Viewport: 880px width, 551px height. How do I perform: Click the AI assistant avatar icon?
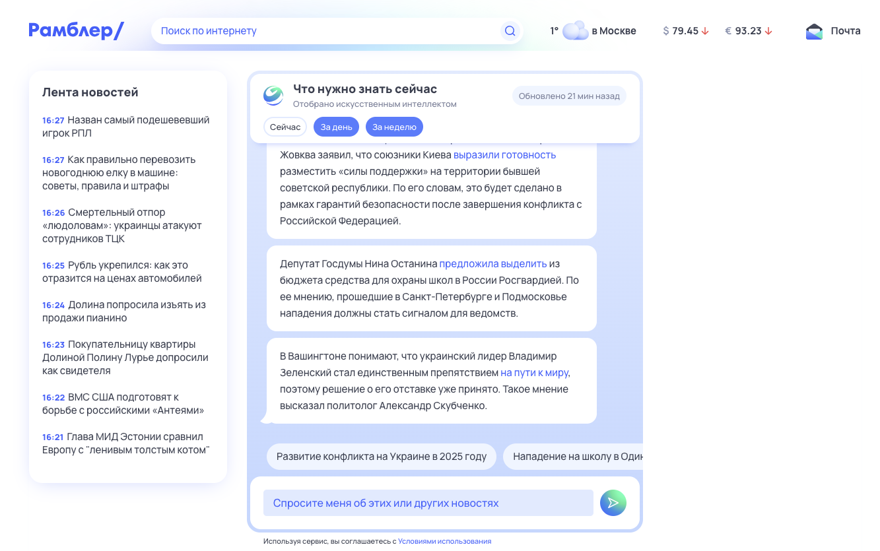click(x=273, y=95)
